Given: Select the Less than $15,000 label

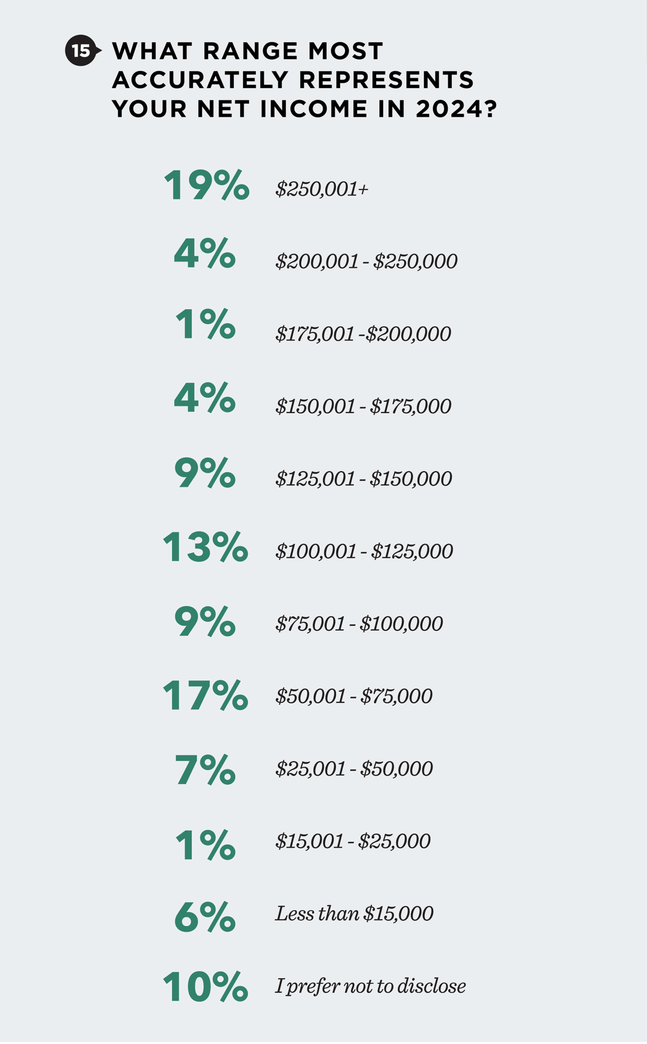Looking at the screenshot, I should click(x=354, y=913).
